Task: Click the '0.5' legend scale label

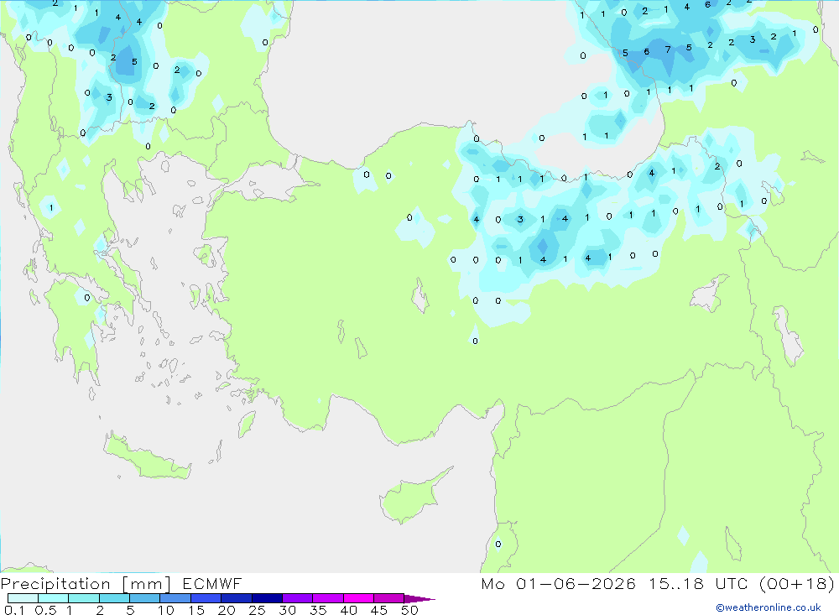Action: tap(45, 610)
